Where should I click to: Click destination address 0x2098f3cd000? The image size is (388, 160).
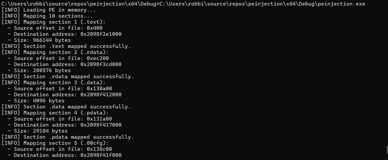pos(101,64)
